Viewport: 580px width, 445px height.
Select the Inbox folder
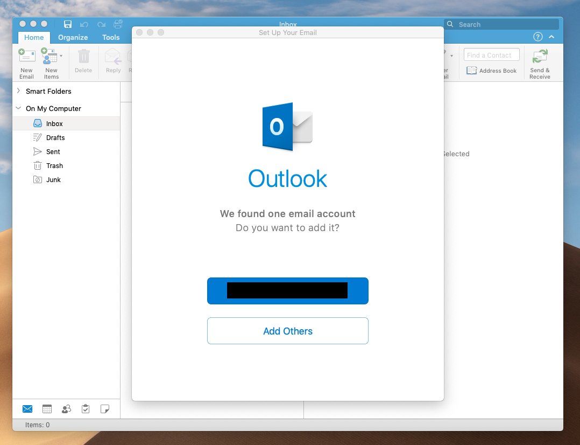click(x=66, y=123)
